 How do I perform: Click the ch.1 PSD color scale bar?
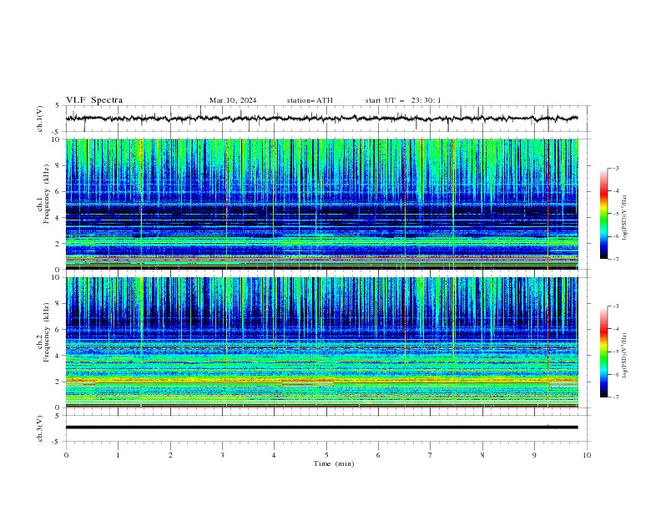pyautogui.click(x=603, y=214)
